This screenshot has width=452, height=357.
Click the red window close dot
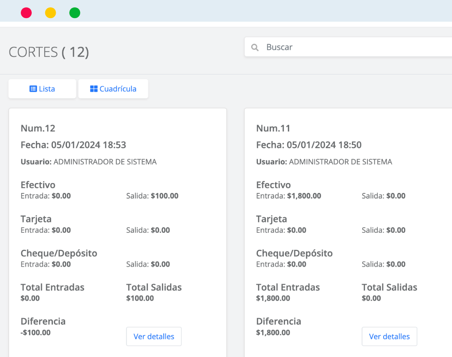point(26,13)
